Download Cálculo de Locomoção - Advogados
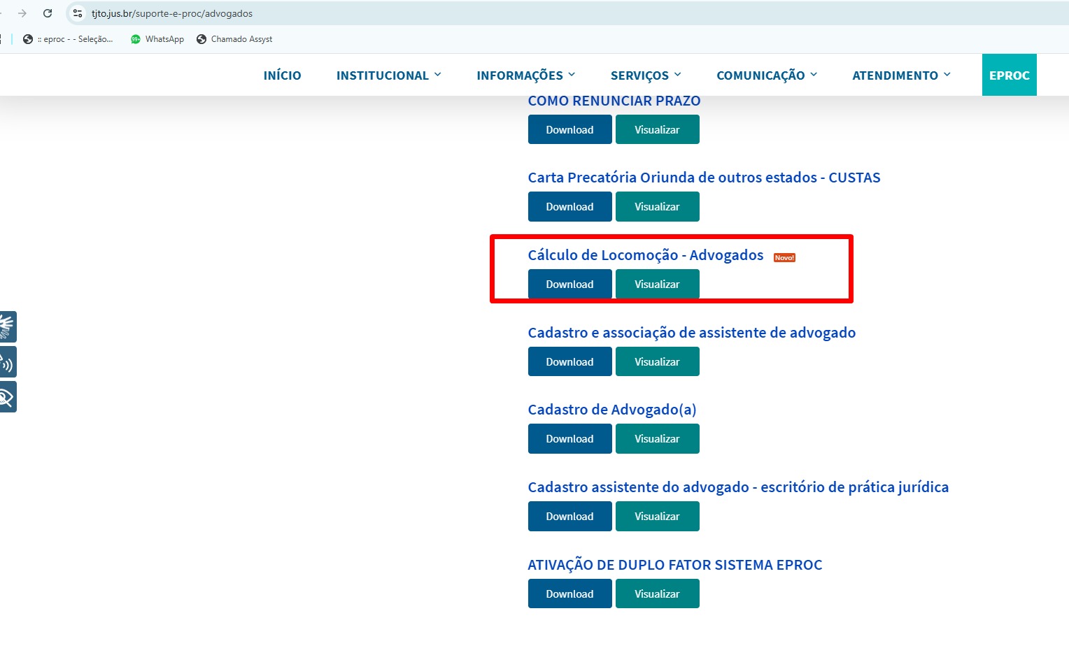 click(x=569, y=285)
